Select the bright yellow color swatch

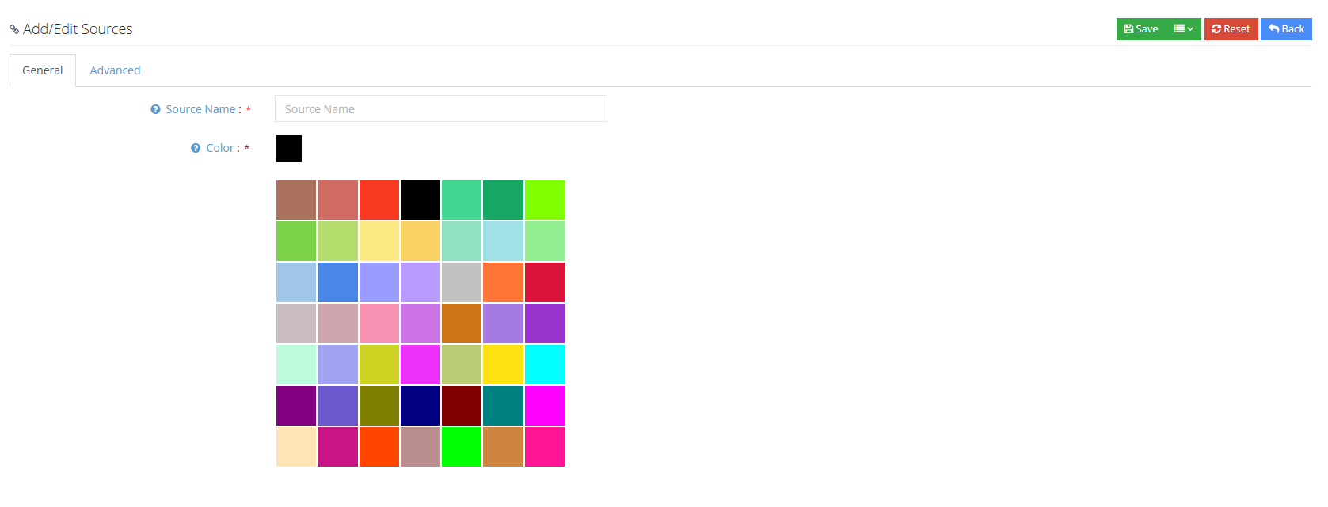click(503, 365)
